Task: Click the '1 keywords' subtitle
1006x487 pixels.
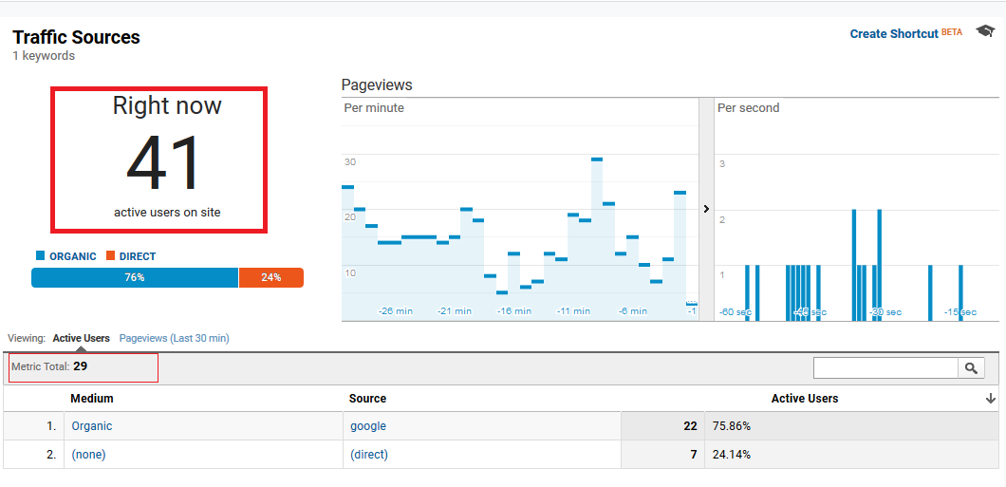Action: 44,56
